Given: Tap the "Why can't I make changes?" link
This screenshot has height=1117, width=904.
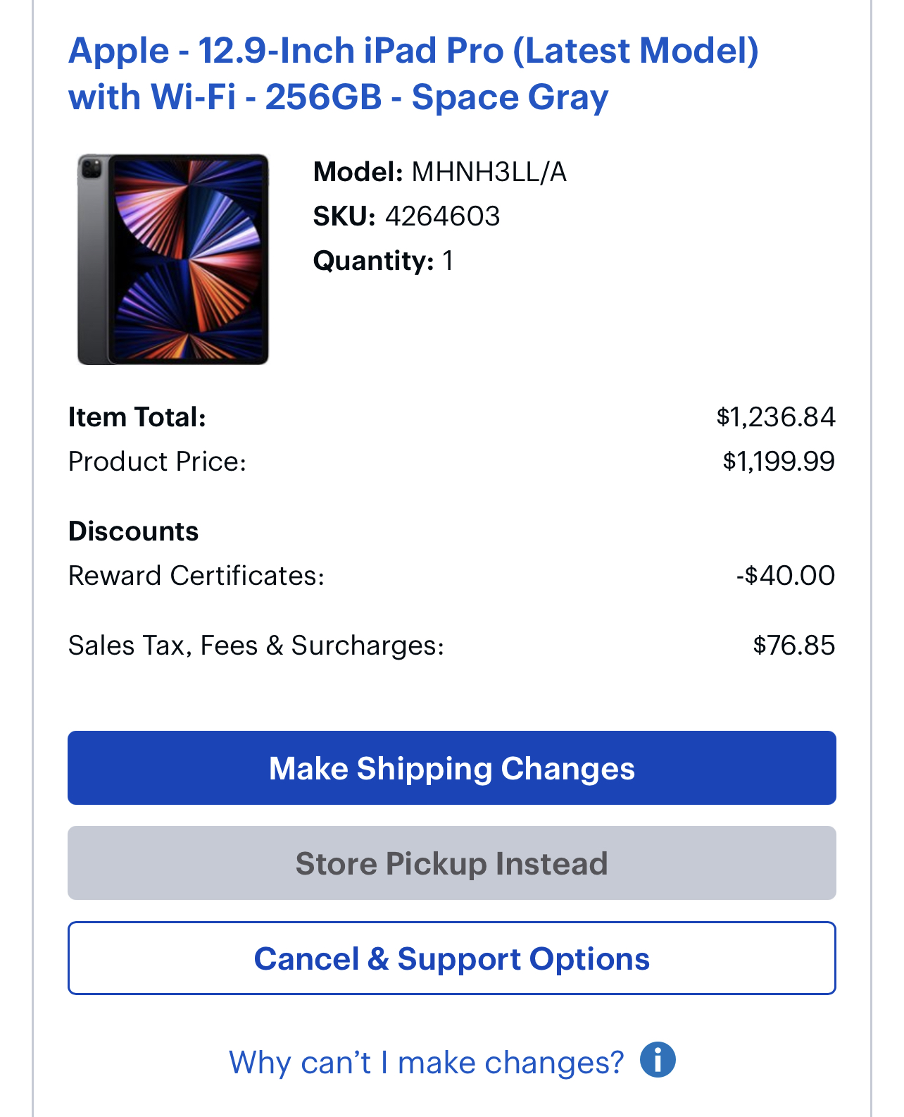Looking at the screenshot, I should tap(426, 1062).
